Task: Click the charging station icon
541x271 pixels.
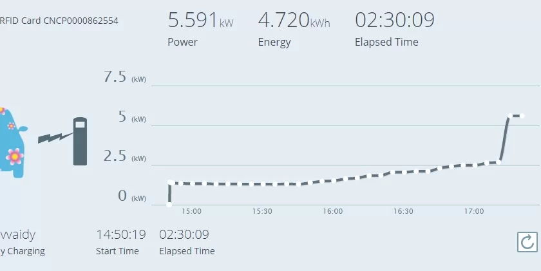Action: pos(80,141)
